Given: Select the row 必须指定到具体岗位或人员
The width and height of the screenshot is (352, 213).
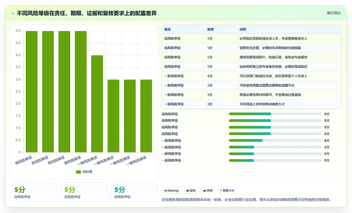Looking at the screenshot, I should [251, 38].
